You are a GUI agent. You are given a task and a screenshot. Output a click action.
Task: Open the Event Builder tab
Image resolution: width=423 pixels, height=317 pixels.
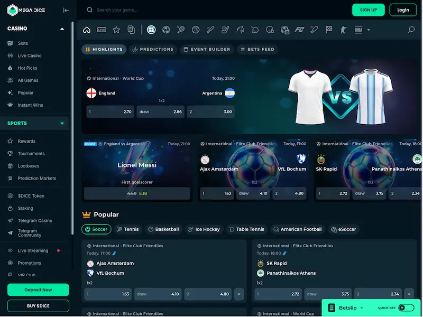coord(207,49)
